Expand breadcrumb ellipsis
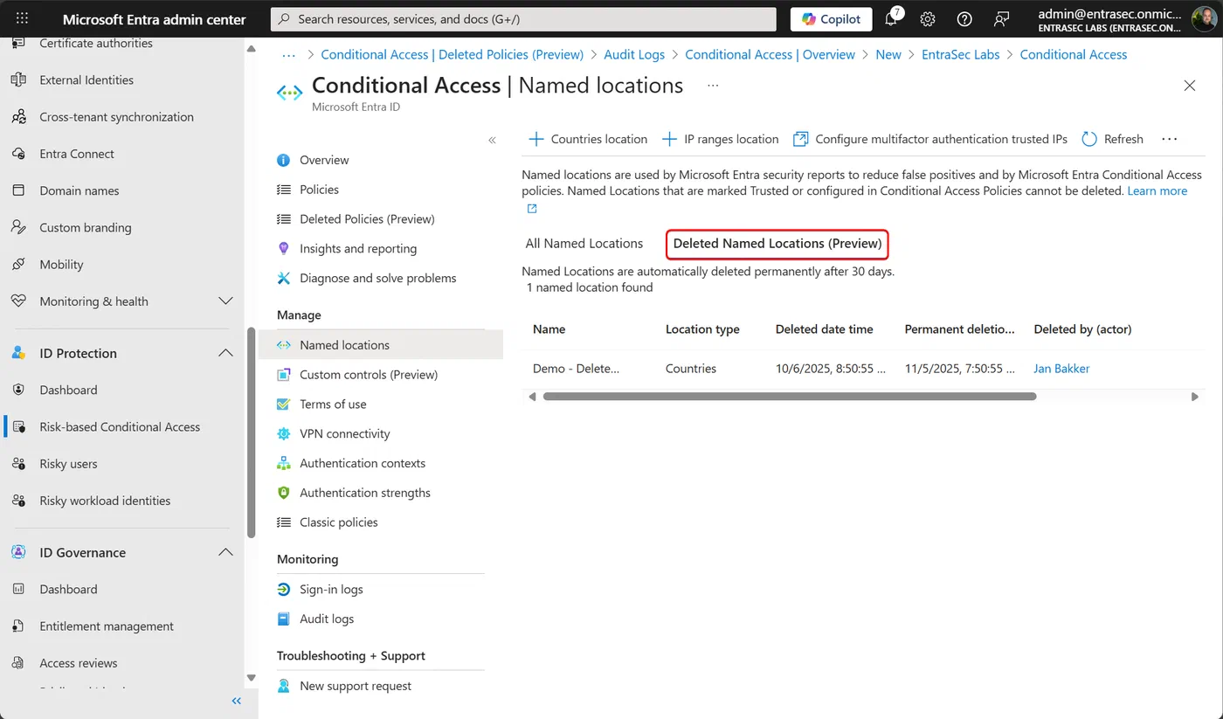This screenshot has width=1223, height=719. coord(288,54)
